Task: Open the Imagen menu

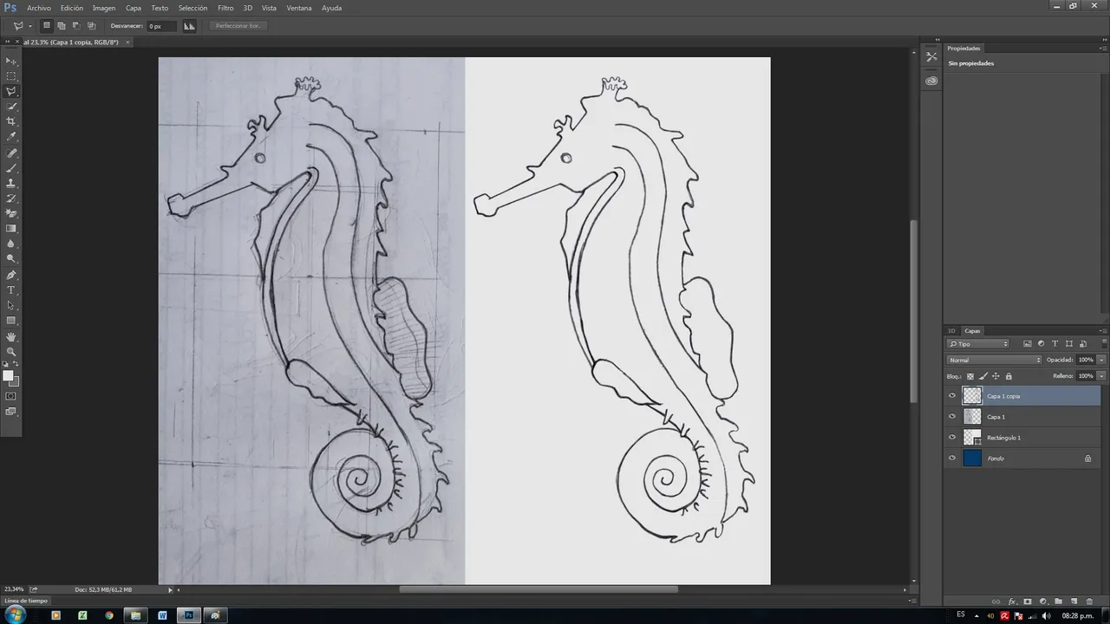Action: coord(104,8)
